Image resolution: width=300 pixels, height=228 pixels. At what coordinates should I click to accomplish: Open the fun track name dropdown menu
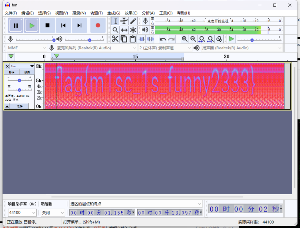coord(32,66)
